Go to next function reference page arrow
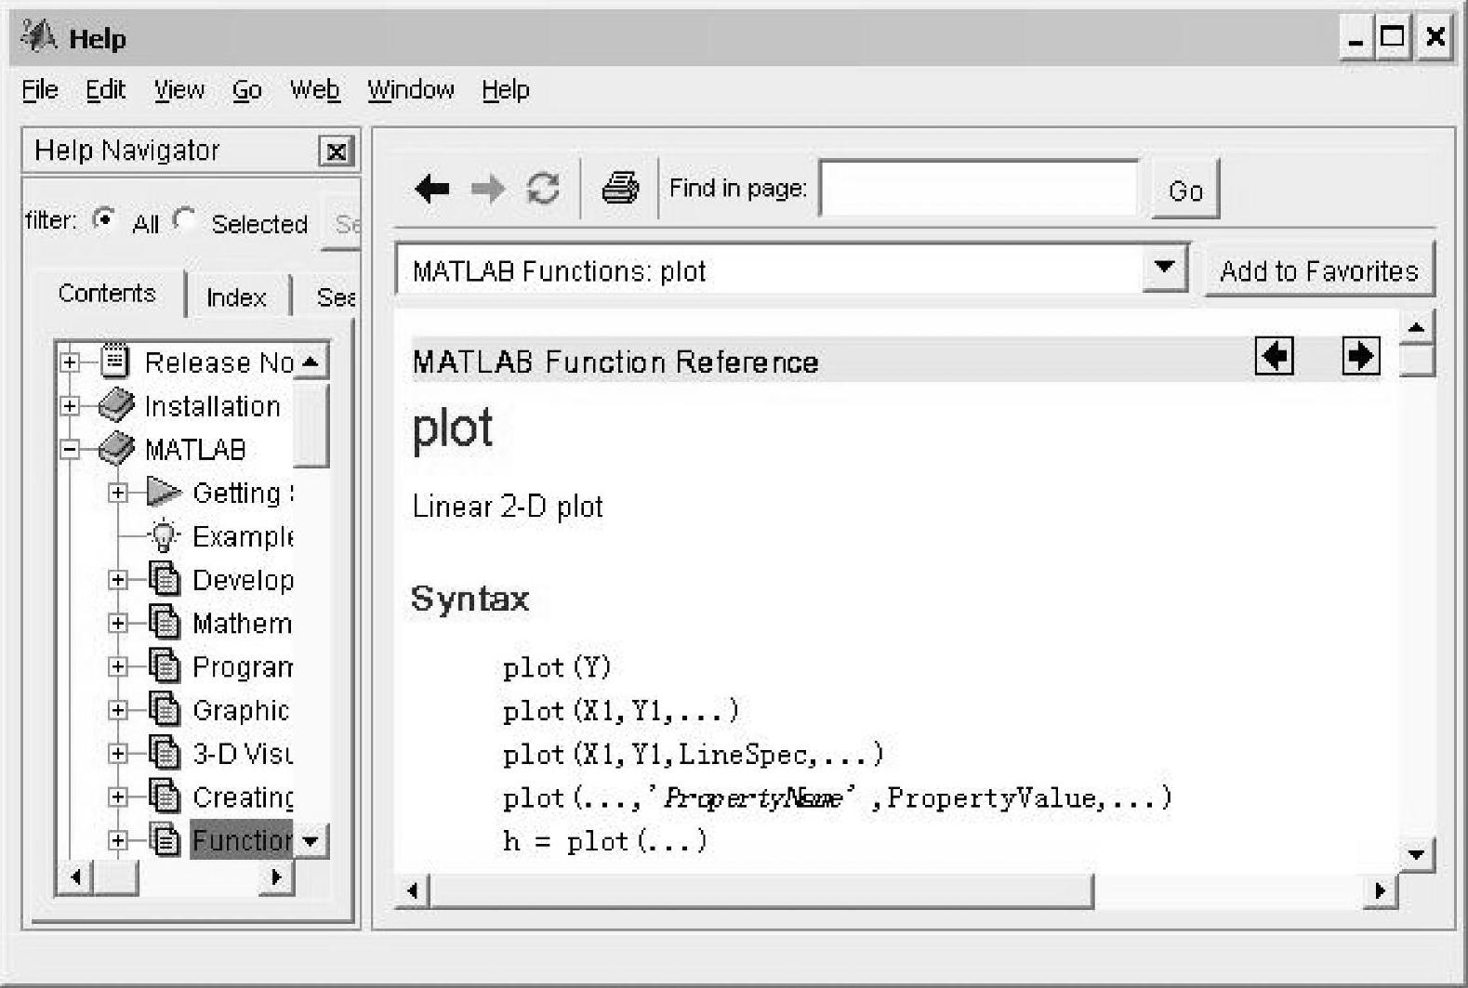 (1360, 356)
